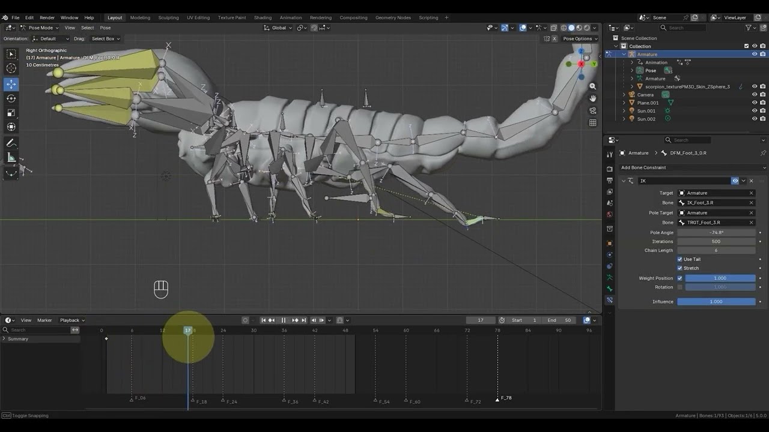769x432 pixels.
Task: Enable the Rotation weight checkbox
Action: coord(680,287)
